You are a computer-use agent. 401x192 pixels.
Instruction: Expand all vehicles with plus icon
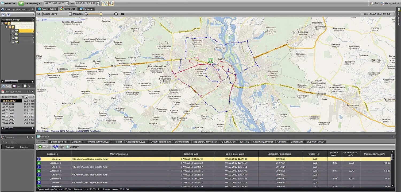pyautogui.click(x=8, y=15)
